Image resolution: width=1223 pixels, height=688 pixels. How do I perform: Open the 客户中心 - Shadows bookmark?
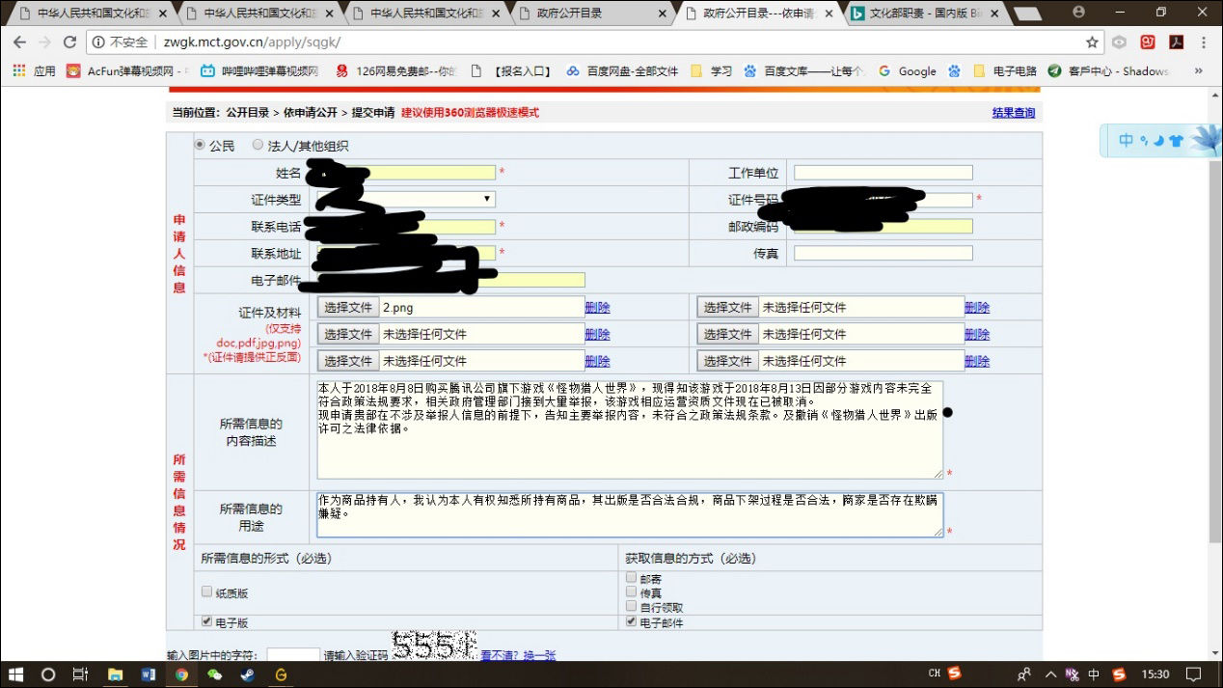[1108, 71]
